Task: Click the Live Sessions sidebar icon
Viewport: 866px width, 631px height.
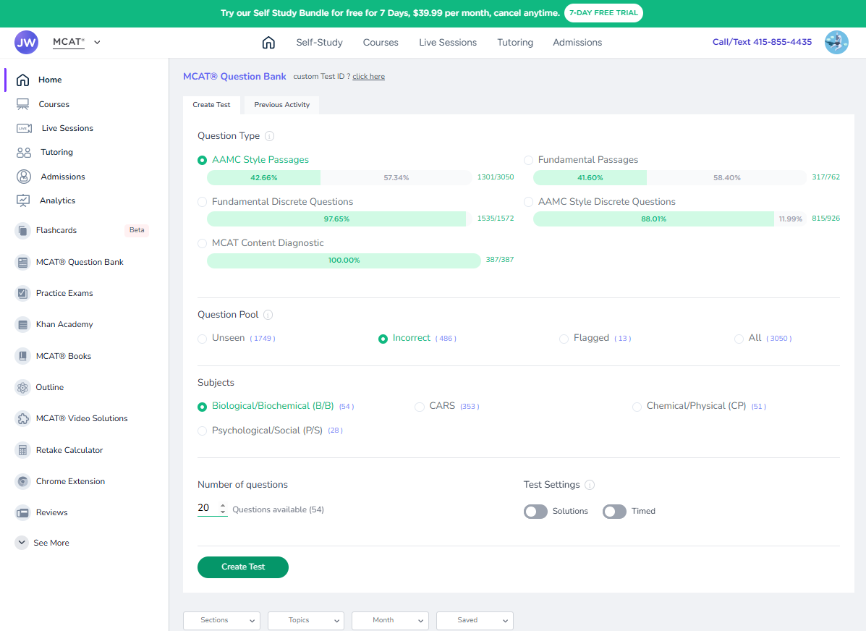Action: tap(24, 128)
